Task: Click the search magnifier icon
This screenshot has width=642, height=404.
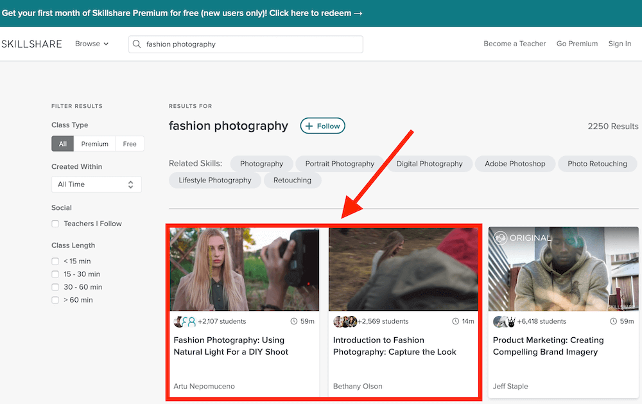Action: pos(137,44)
